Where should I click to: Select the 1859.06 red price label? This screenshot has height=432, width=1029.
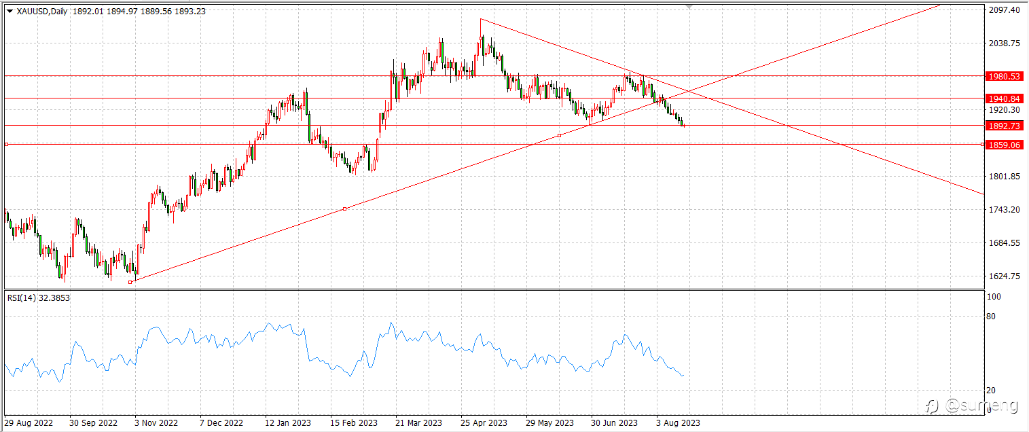pos(1003,145)
